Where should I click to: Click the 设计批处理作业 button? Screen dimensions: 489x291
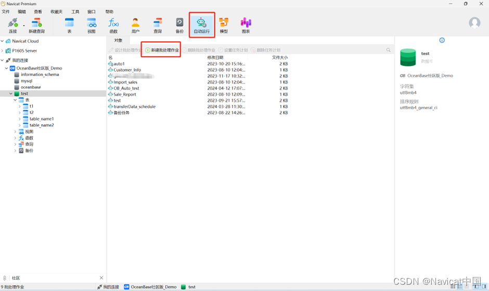(125, 50)
